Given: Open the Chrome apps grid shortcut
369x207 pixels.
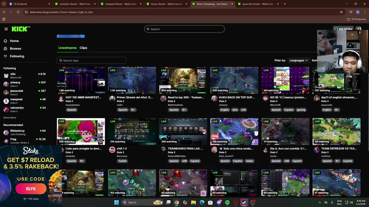Looking at the screenshot, I should [x=4, y=19].
